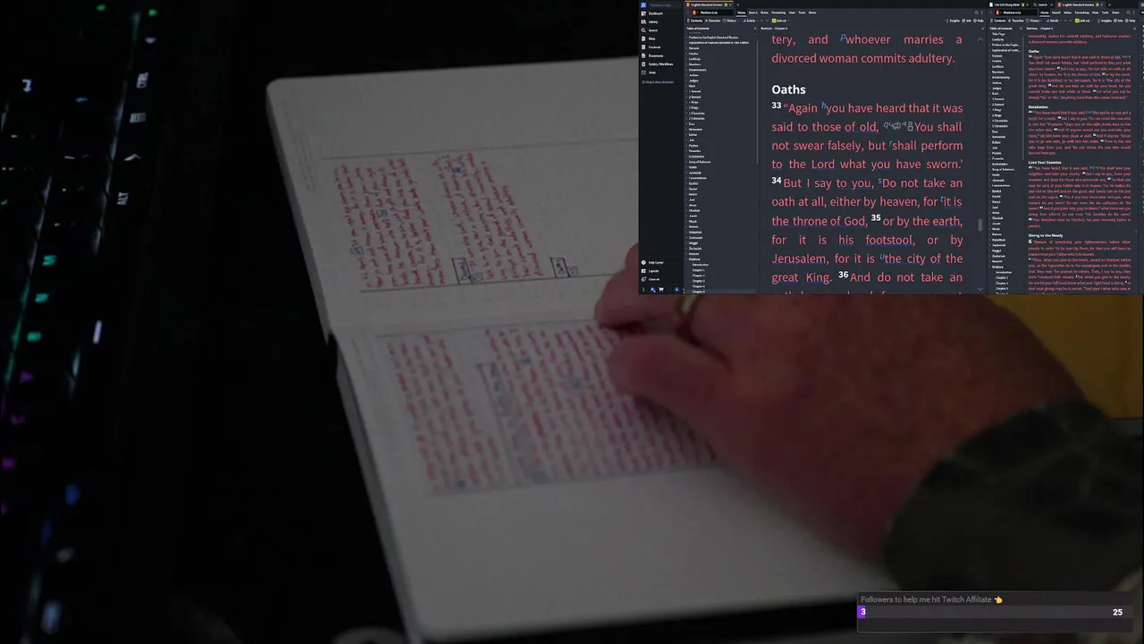Viewport: 1144px width, 644px height.
Task: Toggle Contents in the large-text Bible panel toolbar
Action: 696,21
